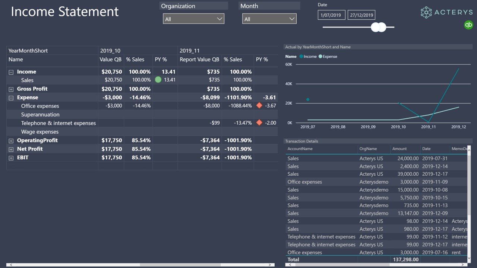Click the green circle indicator beside 13.41
Image resolution: width=477 pixels, height=268 pixels.
[158, 80]
